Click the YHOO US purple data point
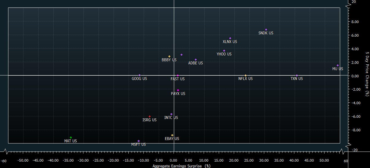The height and width of the screenshot is (168, 370). pos(224,51)
